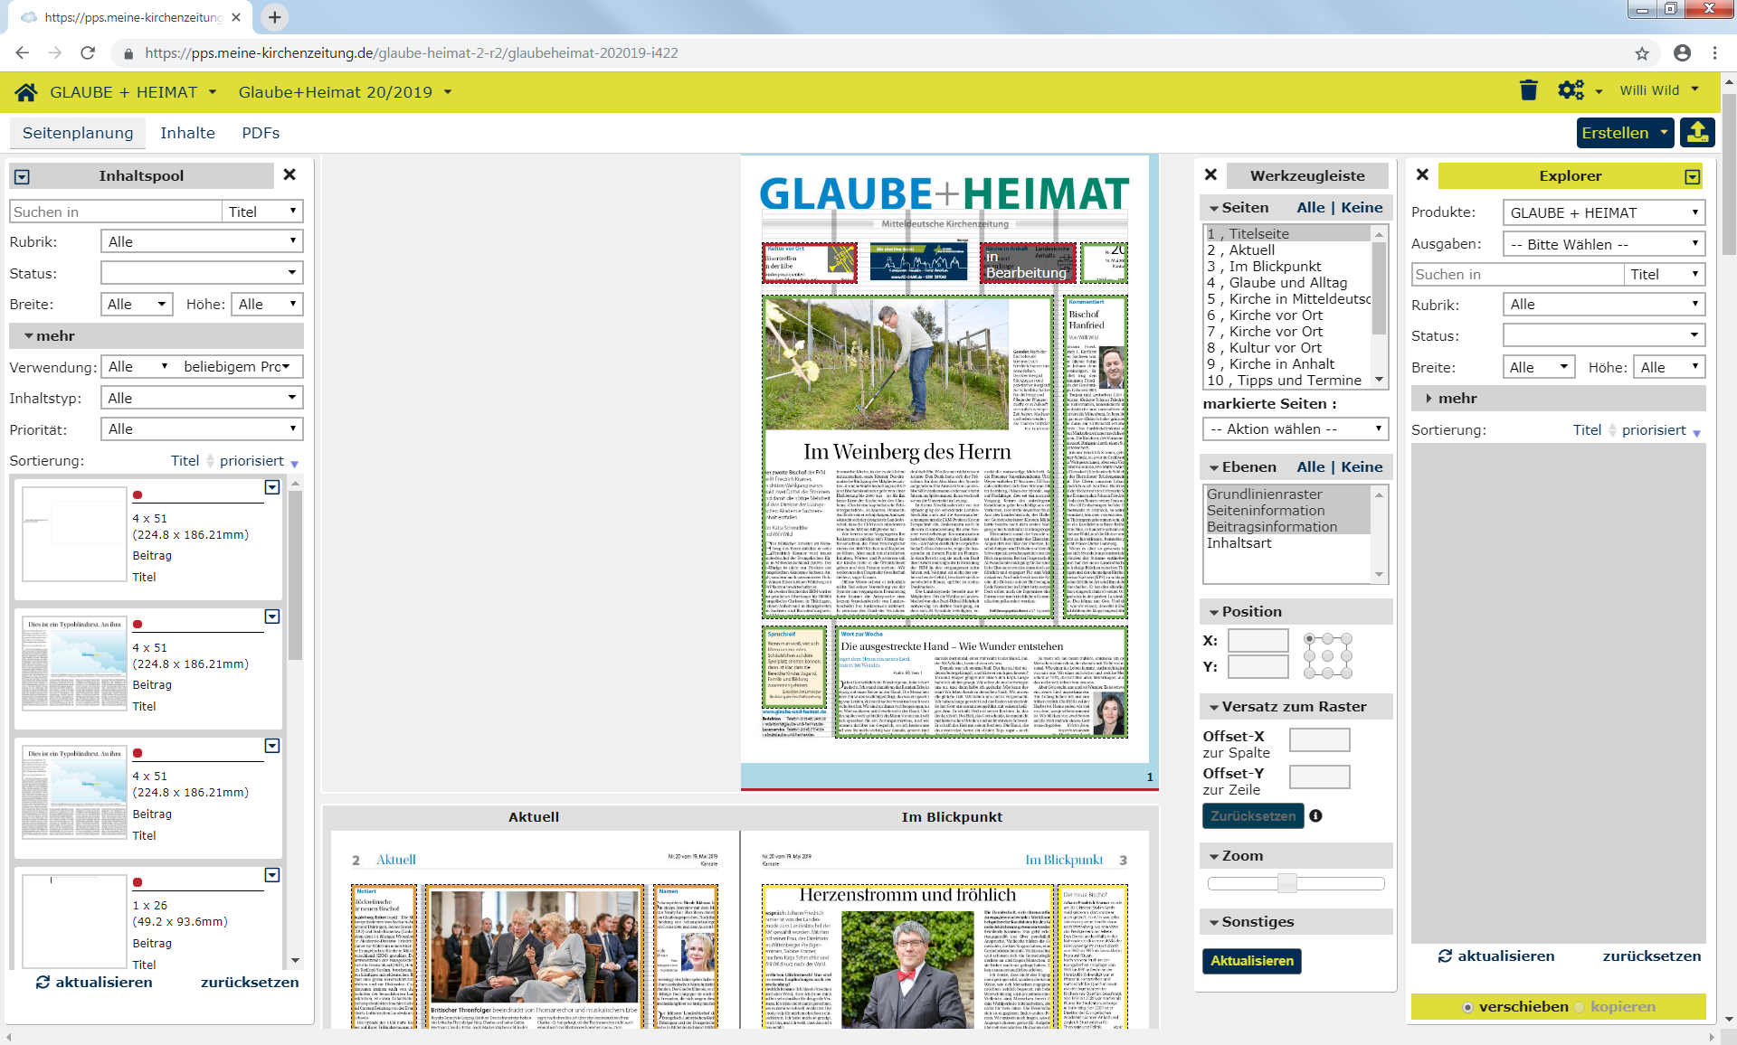Click Zurücksetzen under Versatz zum Raster
Viewport: 1737px width, 1045px height.
point(1253,815)
